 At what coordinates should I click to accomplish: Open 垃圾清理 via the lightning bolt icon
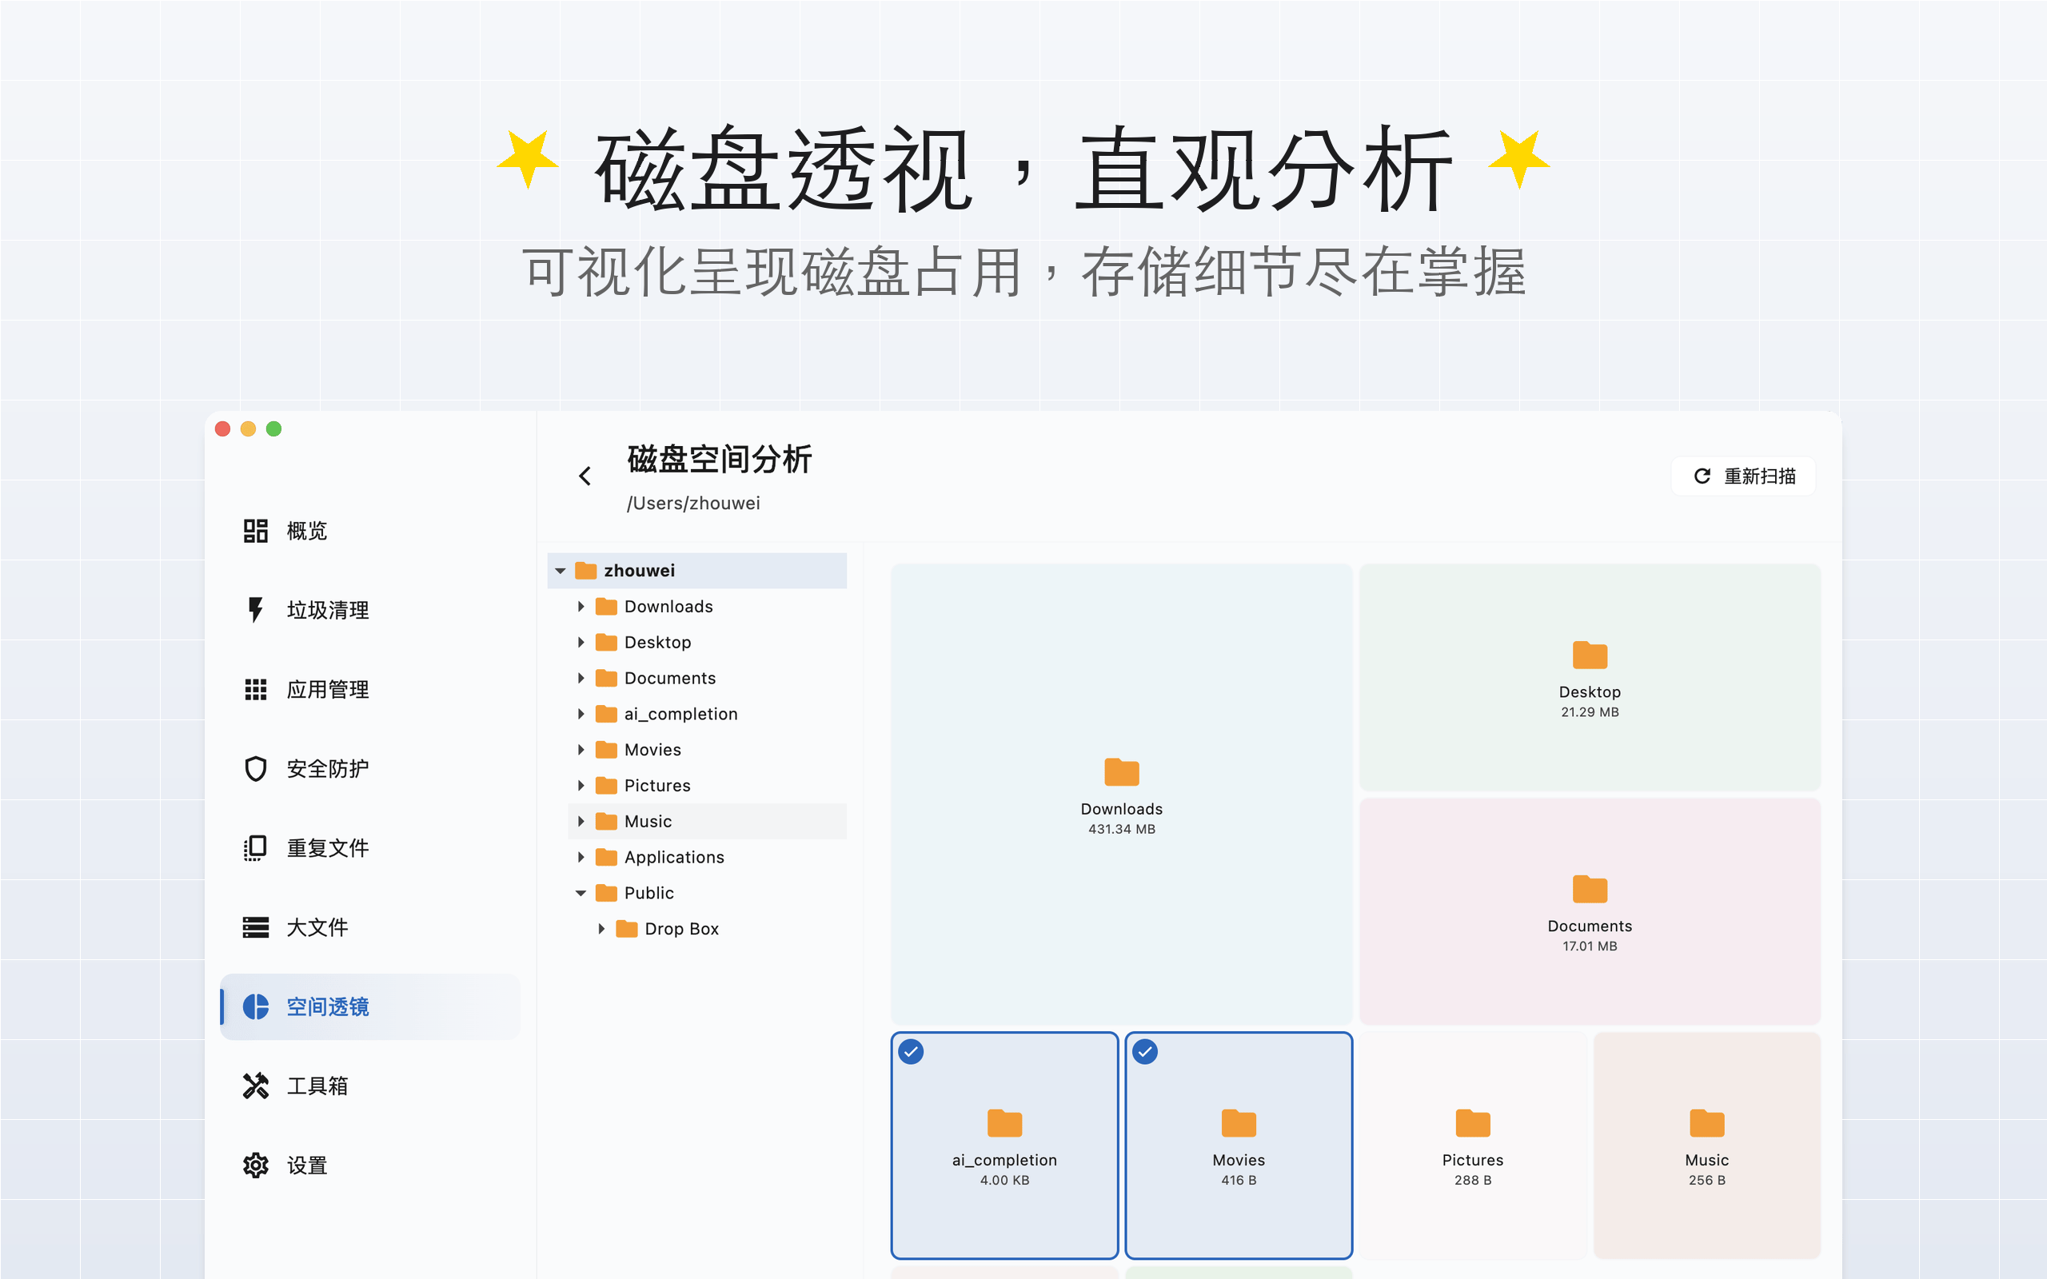(x=254, y=610)
